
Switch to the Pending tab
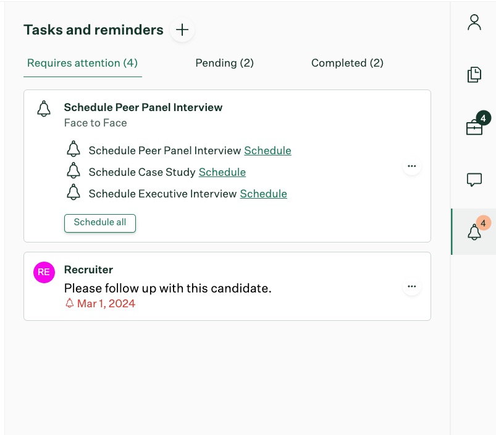(x=224, y=63)
